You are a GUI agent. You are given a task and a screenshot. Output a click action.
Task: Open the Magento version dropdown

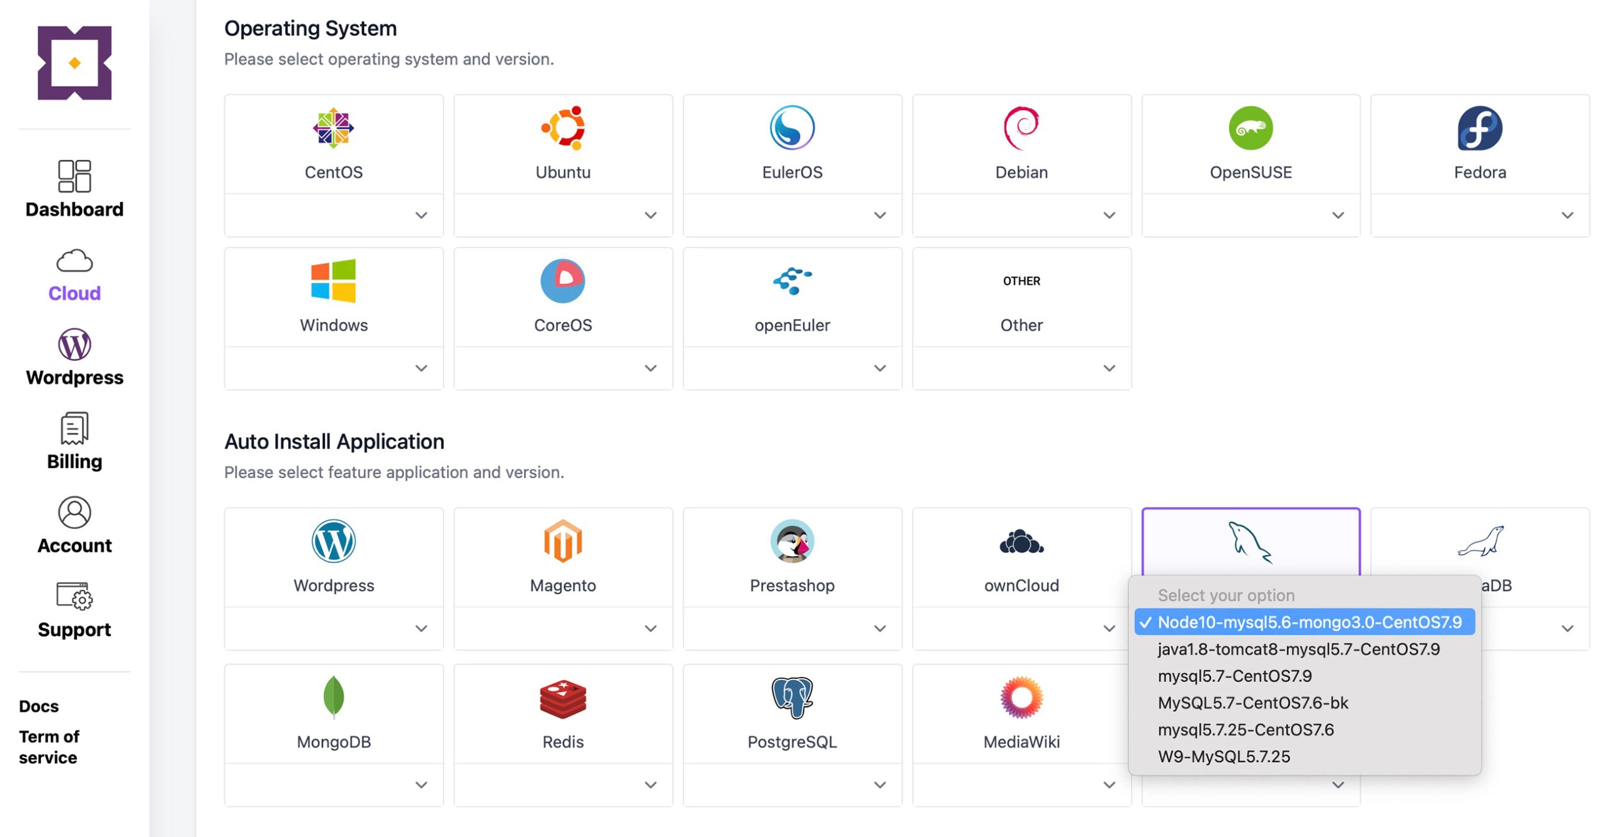click(x=562, y=629)
